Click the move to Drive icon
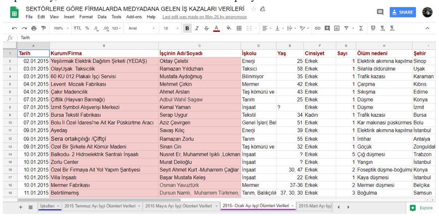This screenshot has height=216, width=439. pos(262,9)
